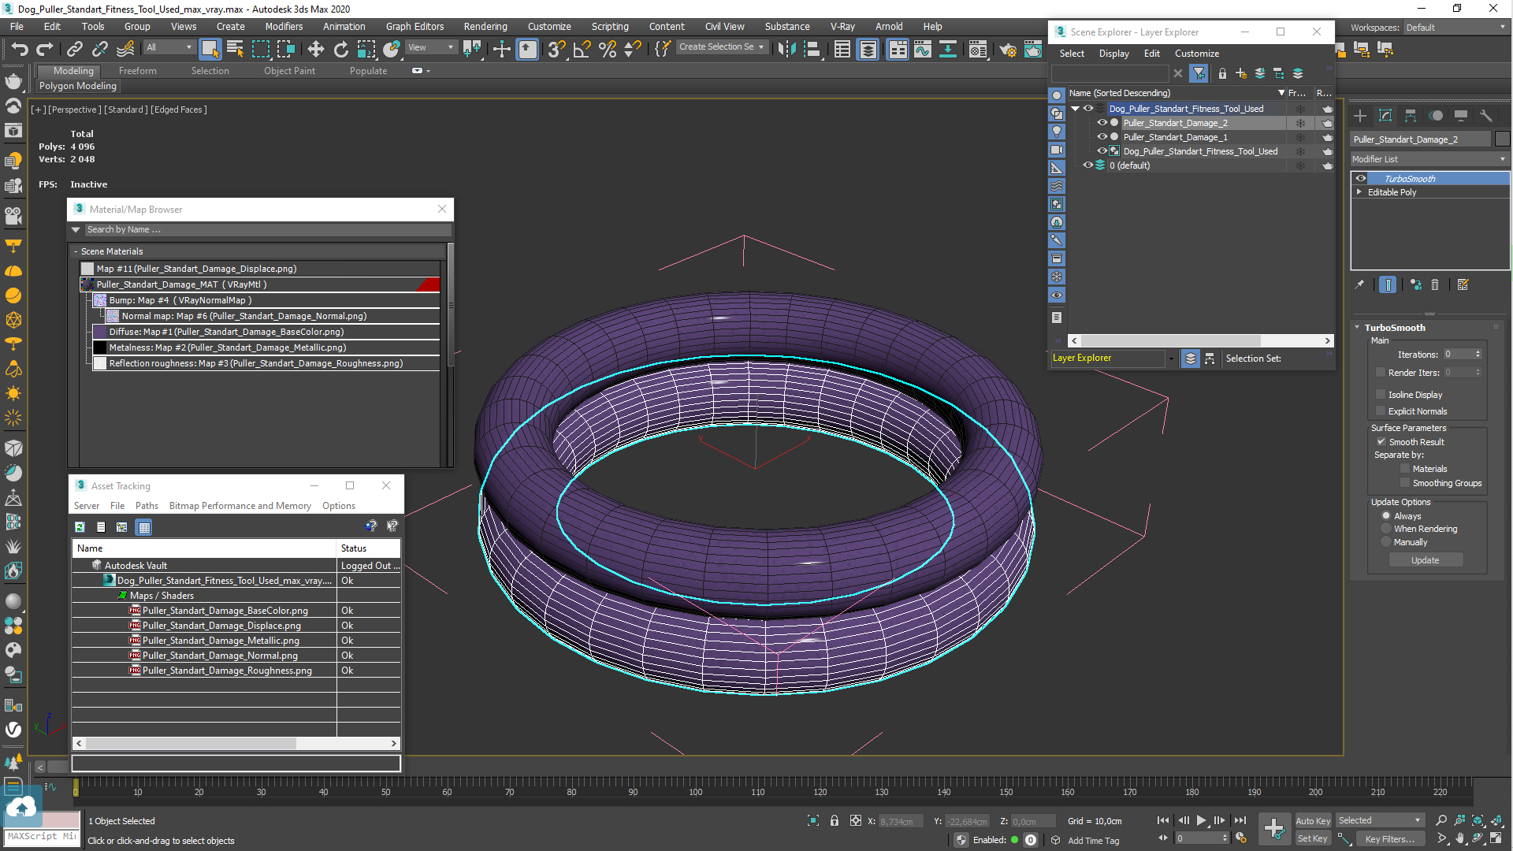
Task: Check Separate by Smoothing Groups
Action: (x=1405, y=482)
